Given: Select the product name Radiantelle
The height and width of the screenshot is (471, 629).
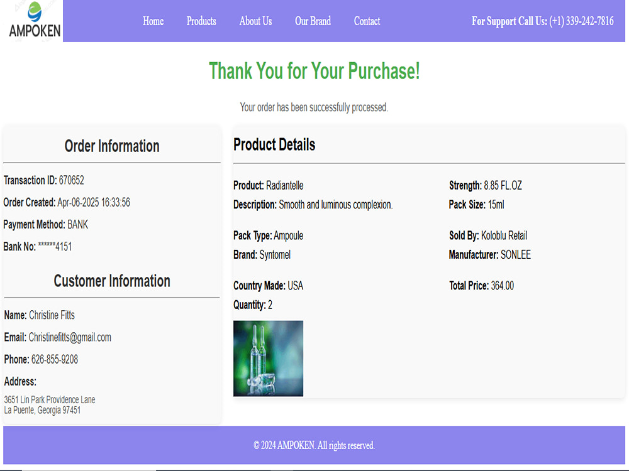Looking at the screenshot, I should click(285, 185).
